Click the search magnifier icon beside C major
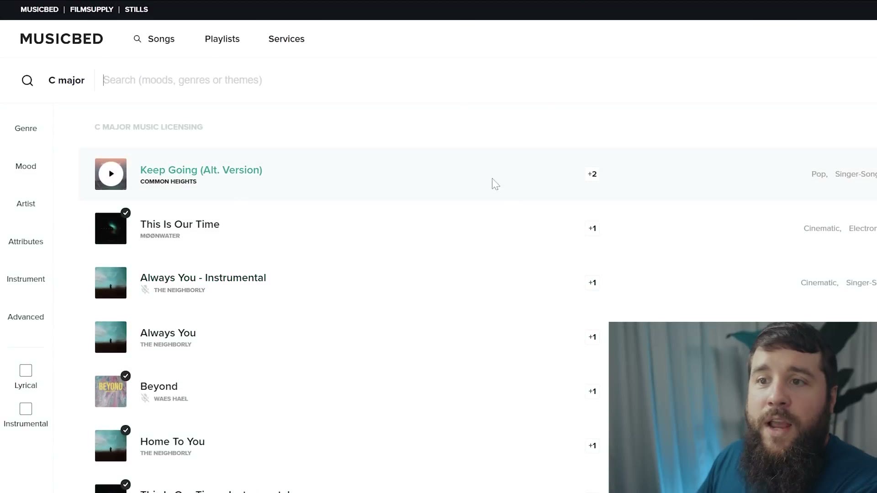877x493 pixels. click(x=27, y=80)
